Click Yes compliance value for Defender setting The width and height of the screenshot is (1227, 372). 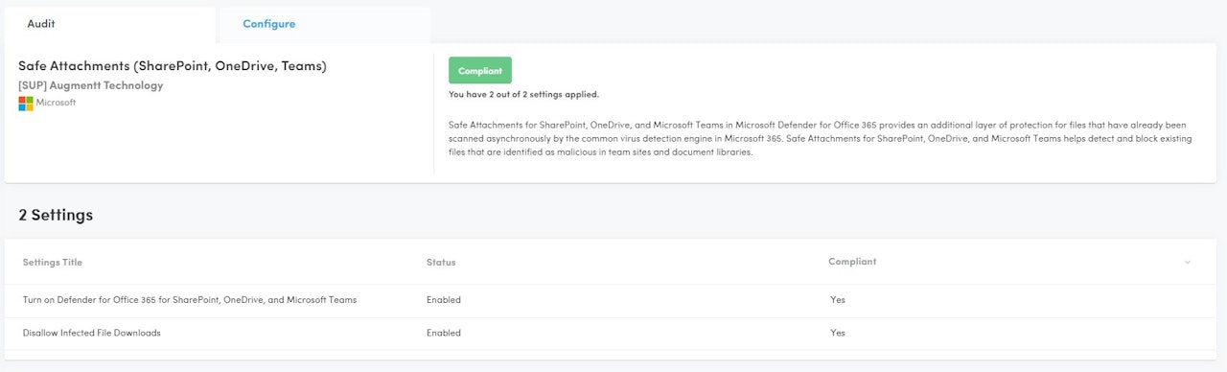click(838, 300)
